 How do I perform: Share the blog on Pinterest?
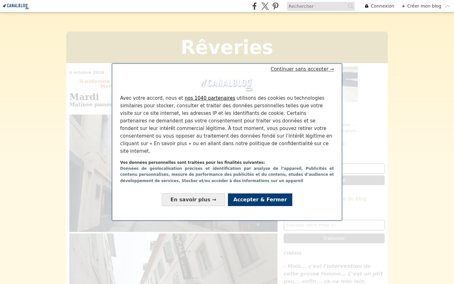[276, 6]
